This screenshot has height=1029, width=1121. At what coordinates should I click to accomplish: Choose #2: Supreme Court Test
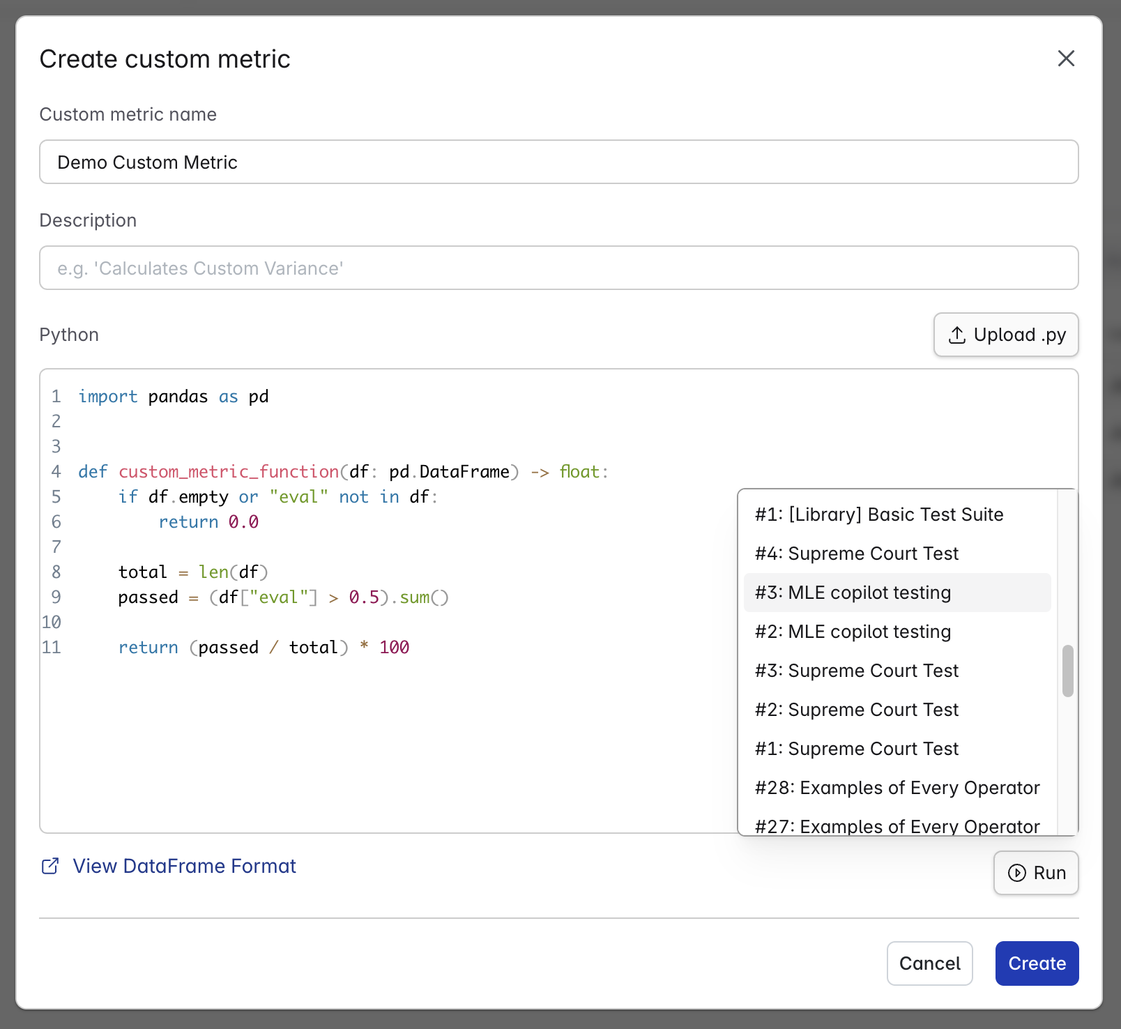tap(857, 710)
